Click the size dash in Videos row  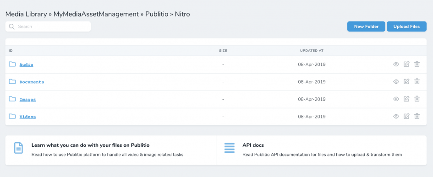pos(223,117)
